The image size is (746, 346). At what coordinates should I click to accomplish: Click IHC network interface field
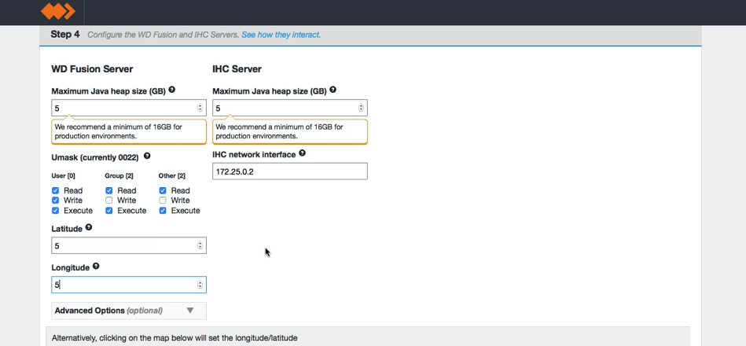290,171
